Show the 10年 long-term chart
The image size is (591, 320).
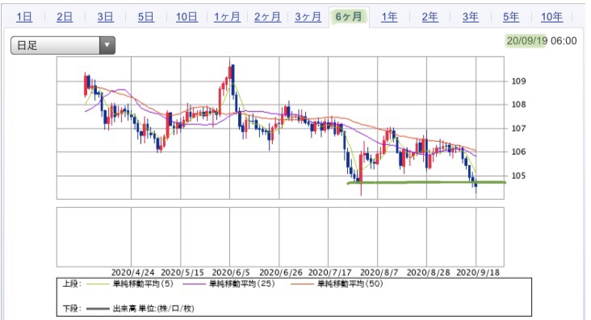(x=551, y=17)
